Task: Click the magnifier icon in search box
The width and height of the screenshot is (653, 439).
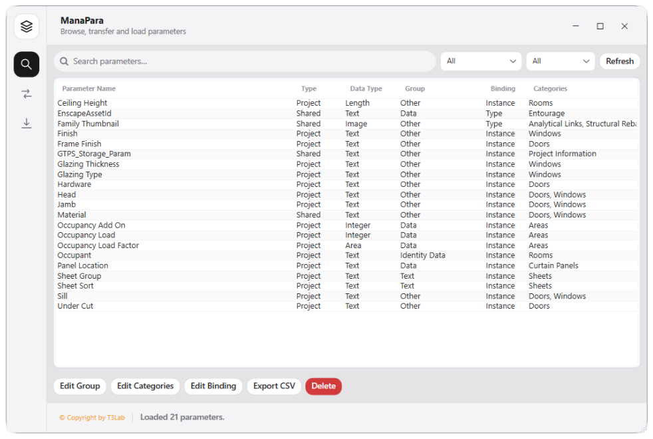Action: click(64, 61)
